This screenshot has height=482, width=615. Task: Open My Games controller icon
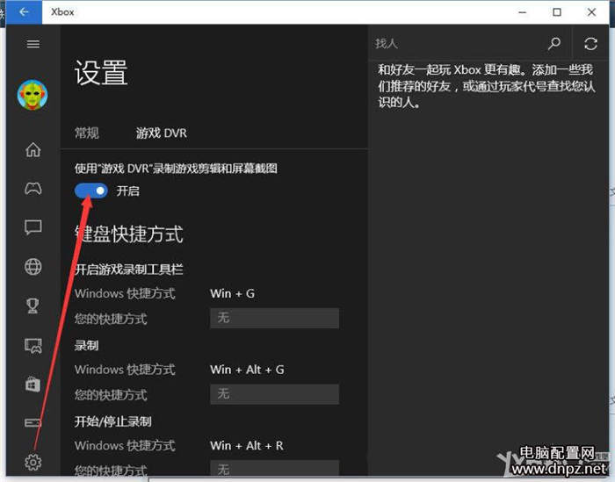coord(33,189)
